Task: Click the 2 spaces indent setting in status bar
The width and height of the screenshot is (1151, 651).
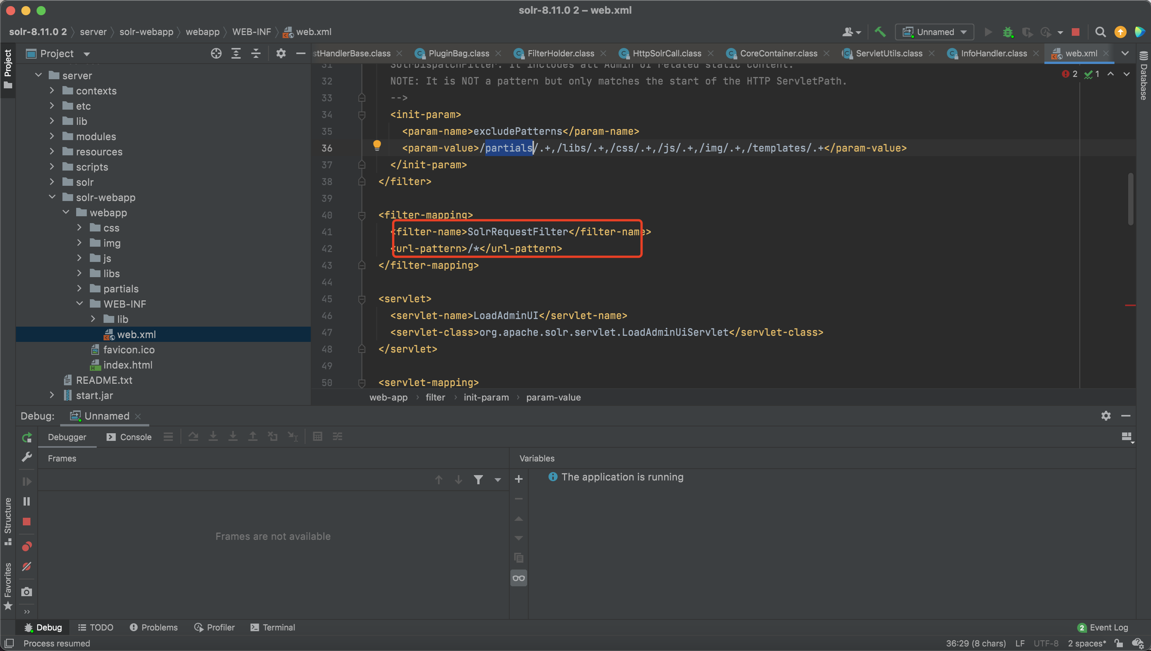Action: tap(1087, 643)
